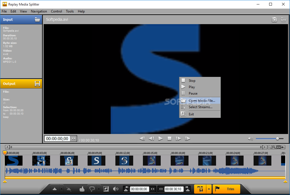Click the Output panel header
290x195 pixels.
click(x=21, y=83)
